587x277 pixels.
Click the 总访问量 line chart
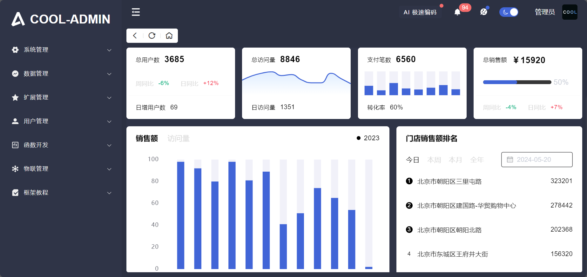[296, 83]
